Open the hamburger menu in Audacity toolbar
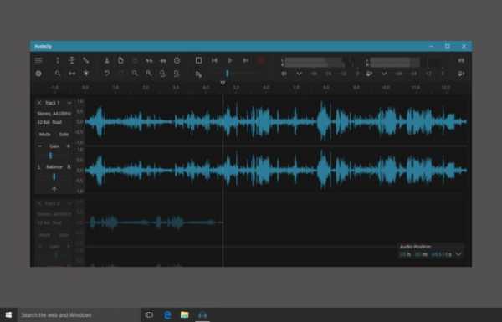Viewport: 502px width, 322px height. [x=38, y=60]
